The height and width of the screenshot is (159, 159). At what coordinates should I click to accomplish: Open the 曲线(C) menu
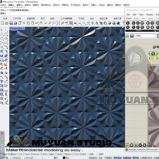click(x=28, y=5)
